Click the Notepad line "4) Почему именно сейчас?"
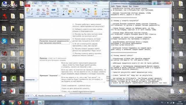 click(x=122, y=55)
